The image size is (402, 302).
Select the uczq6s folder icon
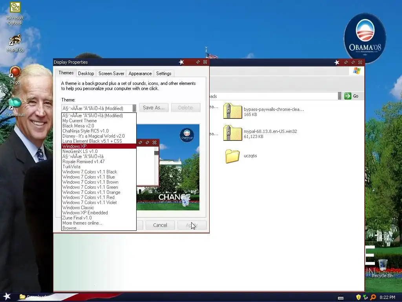click(x=232, y=156)
